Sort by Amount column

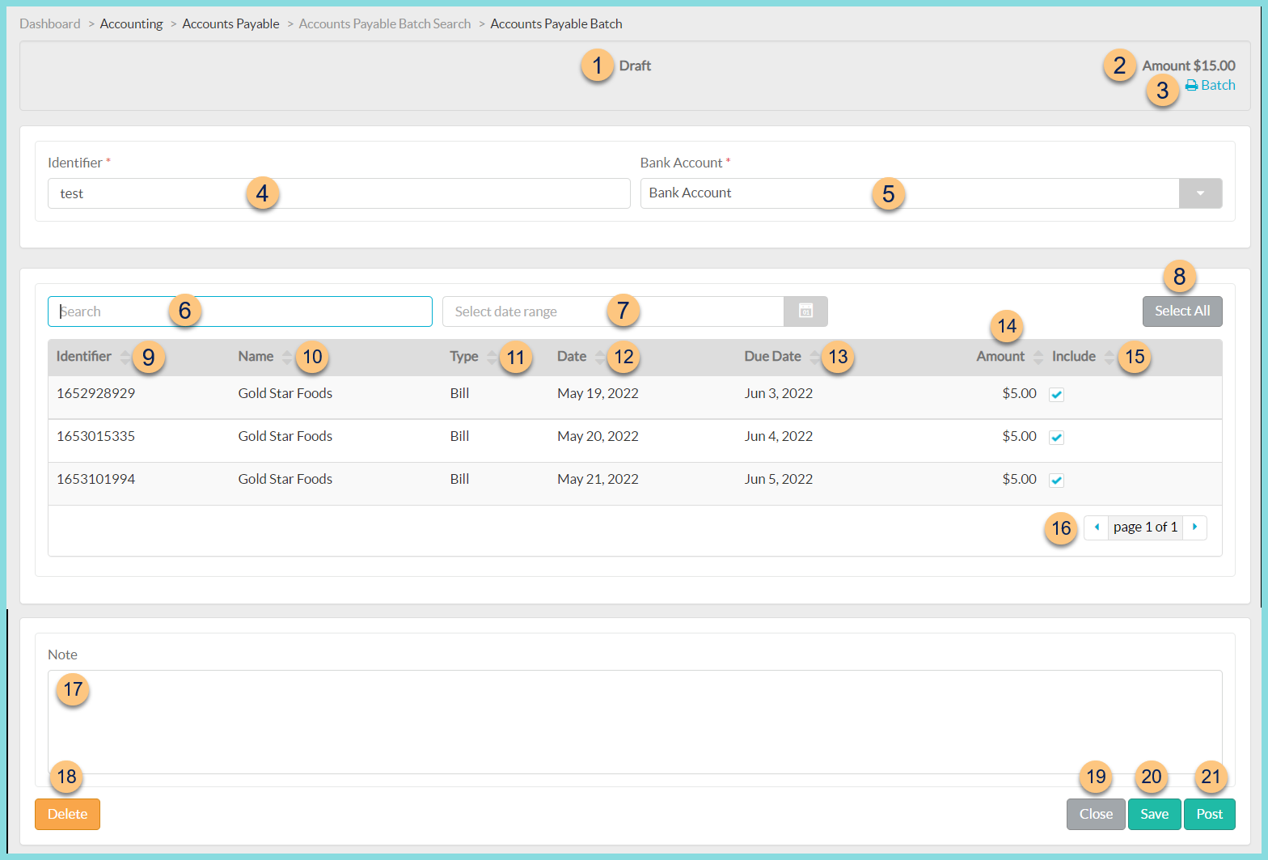pyautogui.click(x=1038, y=357)
